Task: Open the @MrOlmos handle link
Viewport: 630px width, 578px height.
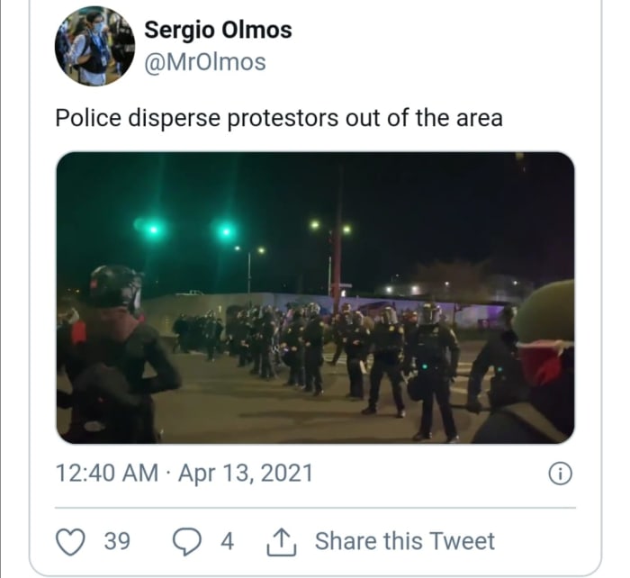Action: (204, 61)
